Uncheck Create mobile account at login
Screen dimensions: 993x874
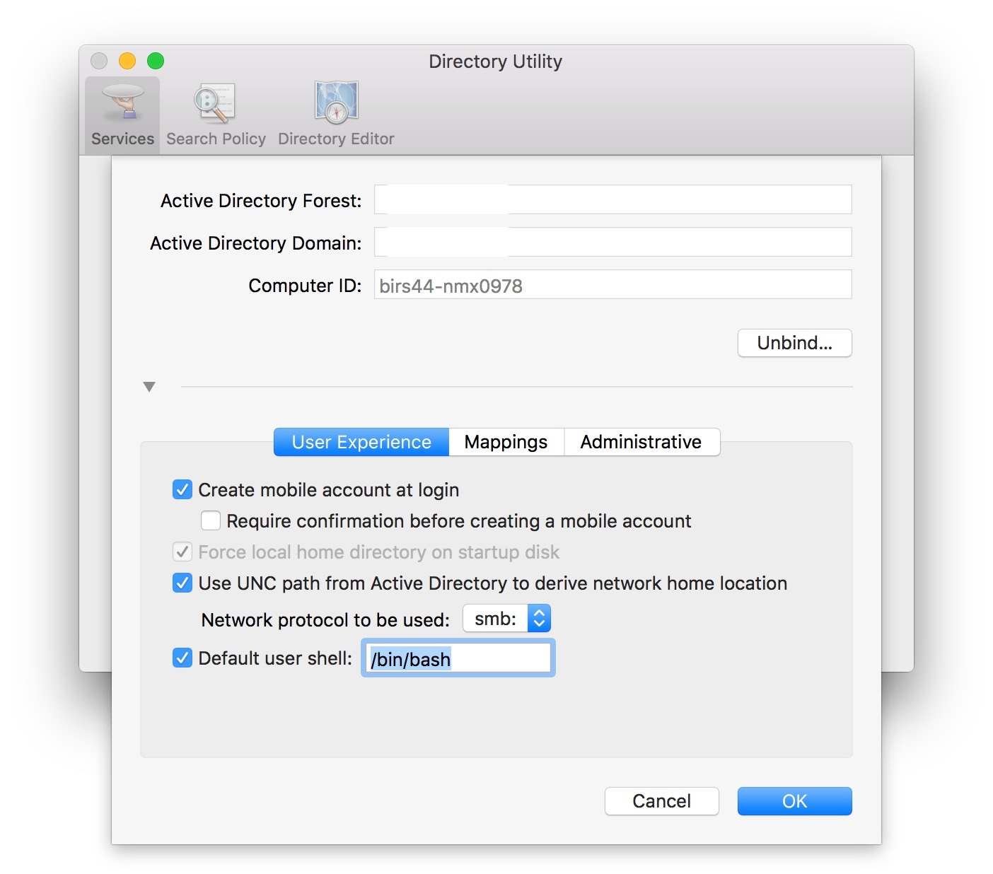182,489
